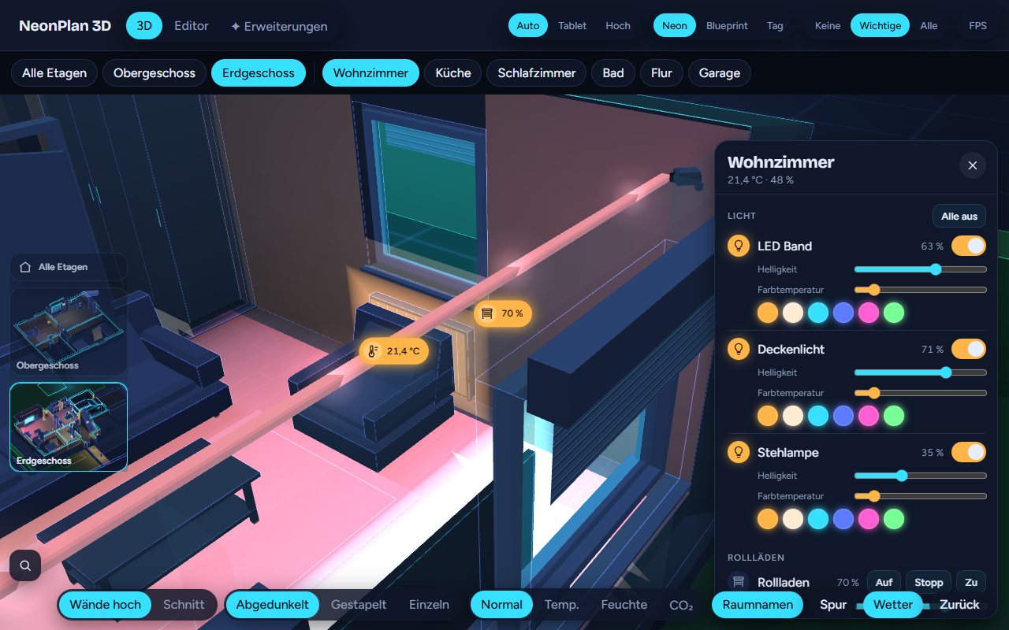The image size is (1009, 630).
Task: Switch overlay to CO₂
Action: point(681,605)
